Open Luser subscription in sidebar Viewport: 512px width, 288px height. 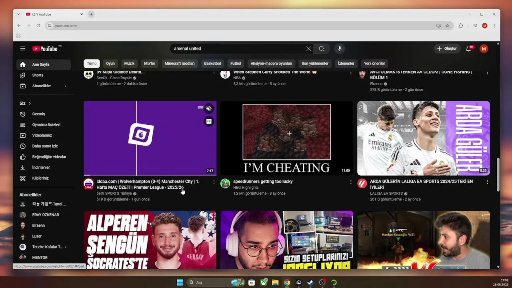click(x=44, y=236)
